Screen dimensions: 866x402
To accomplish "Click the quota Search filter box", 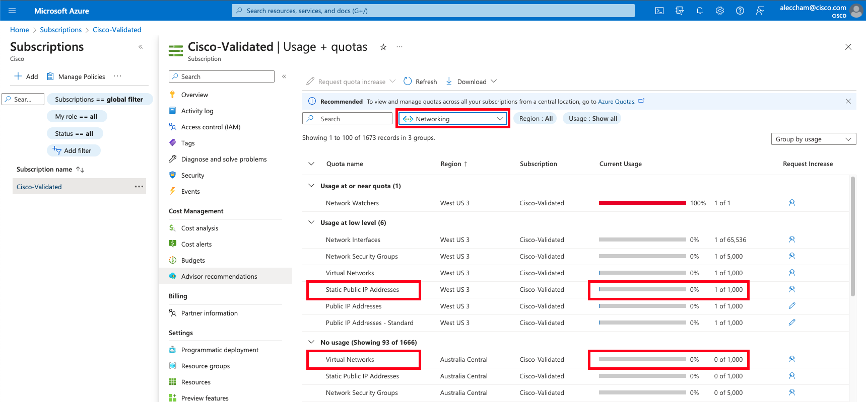I will [x=347, y=119].
